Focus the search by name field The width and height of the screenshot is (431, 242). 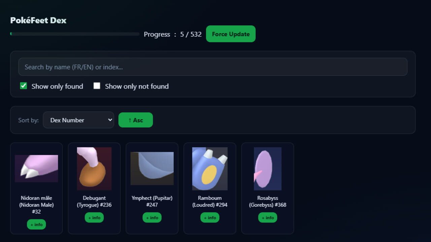pos(213,67)
